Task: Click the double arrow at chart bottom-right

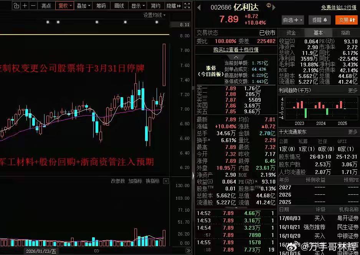Action: (x=188, y=251)
